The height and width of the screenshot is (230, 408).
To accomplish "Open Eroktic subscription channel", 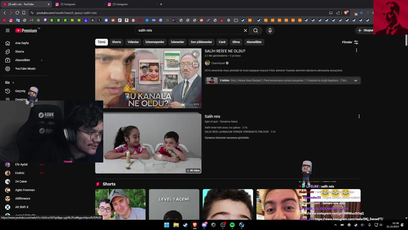I will coord(20,173).
